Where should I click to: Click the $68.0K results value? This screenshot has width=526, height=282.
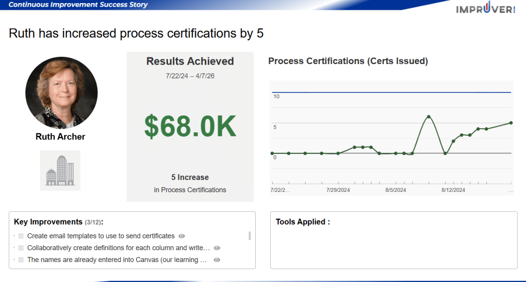[x=190, y=126]
